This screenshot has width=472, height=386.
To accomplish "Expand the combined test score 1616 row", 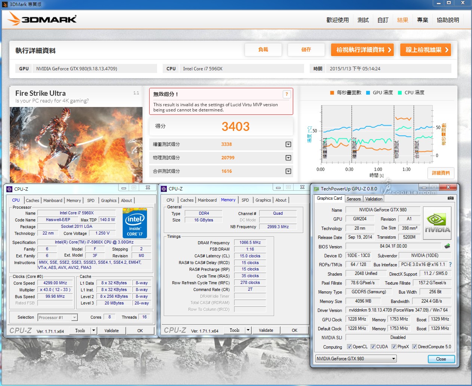I will point(288,171).
